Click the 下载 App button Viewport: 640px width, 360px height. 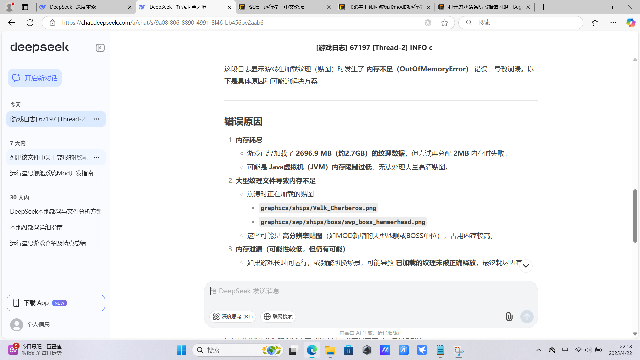coord(56,303)
